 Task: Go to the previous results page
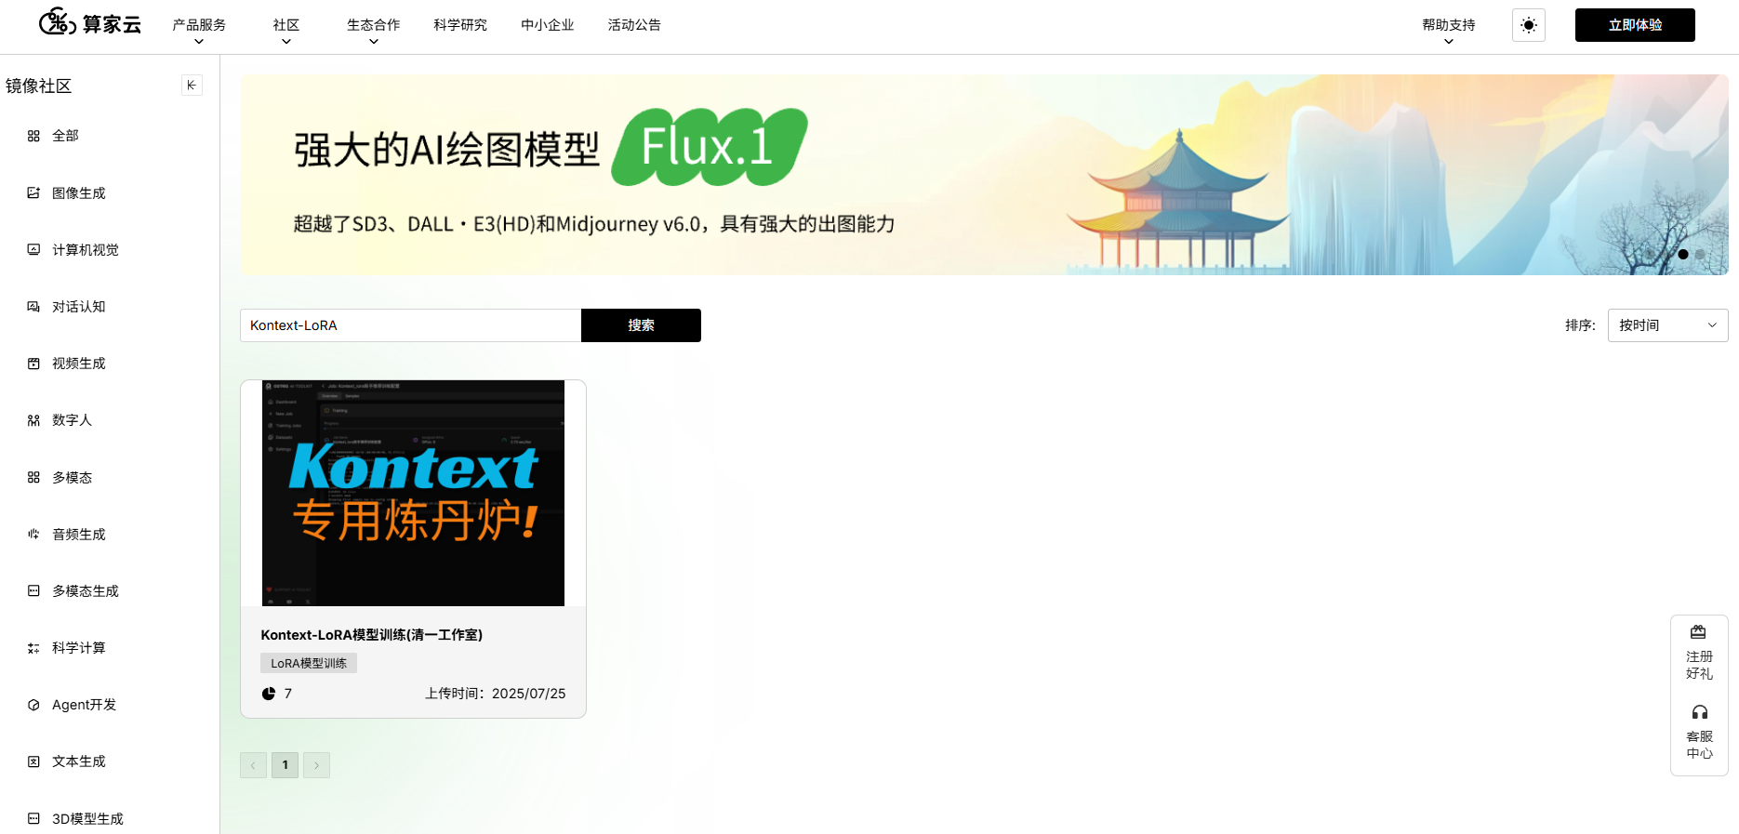pos(253,765)
